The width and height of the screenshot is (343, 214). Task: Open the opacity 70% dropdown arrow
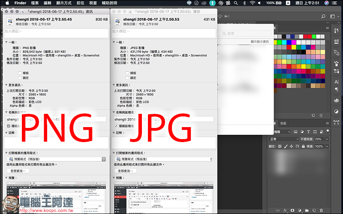tap(327, 139)
